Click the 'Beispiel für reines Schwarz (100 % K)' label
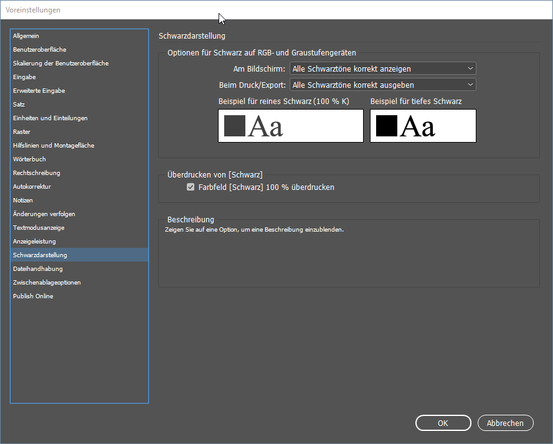 coord(283,102)
